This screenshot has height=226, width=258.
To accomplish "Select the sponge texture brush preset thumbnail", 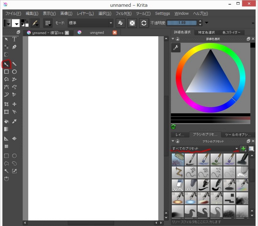I will [x=178, y=159].
